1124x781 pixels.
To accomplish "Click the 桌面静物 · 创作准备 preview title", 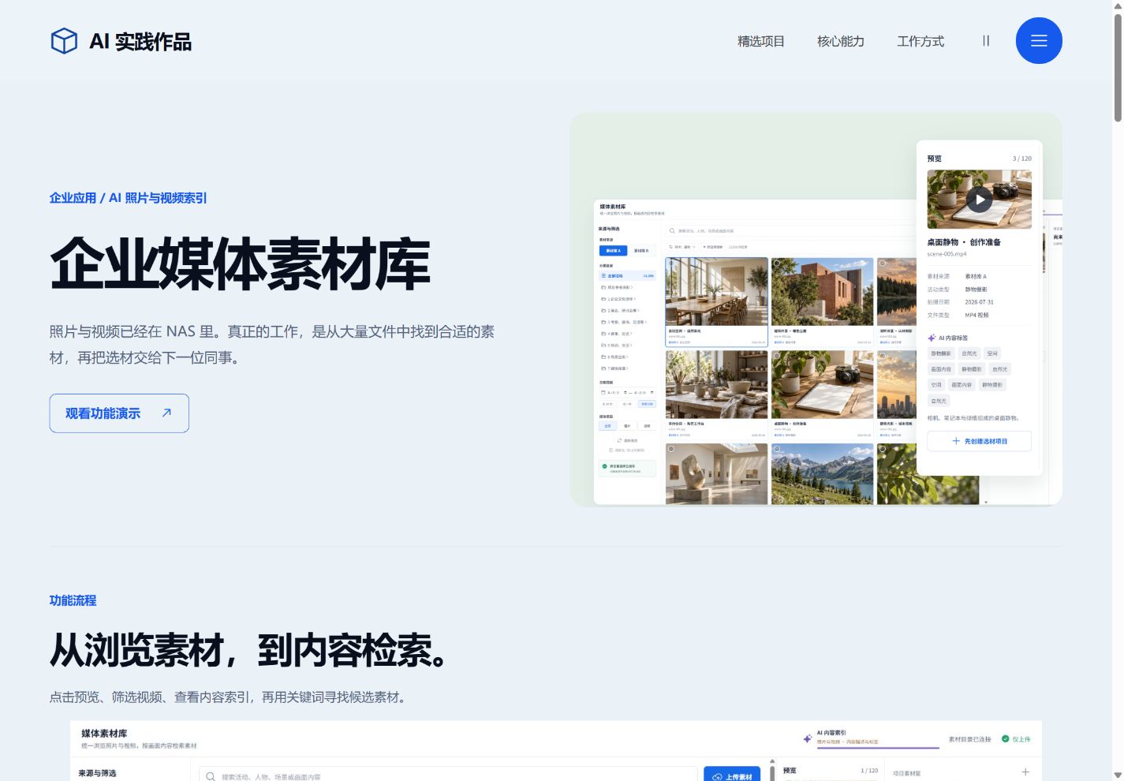I will coord(964,242).
